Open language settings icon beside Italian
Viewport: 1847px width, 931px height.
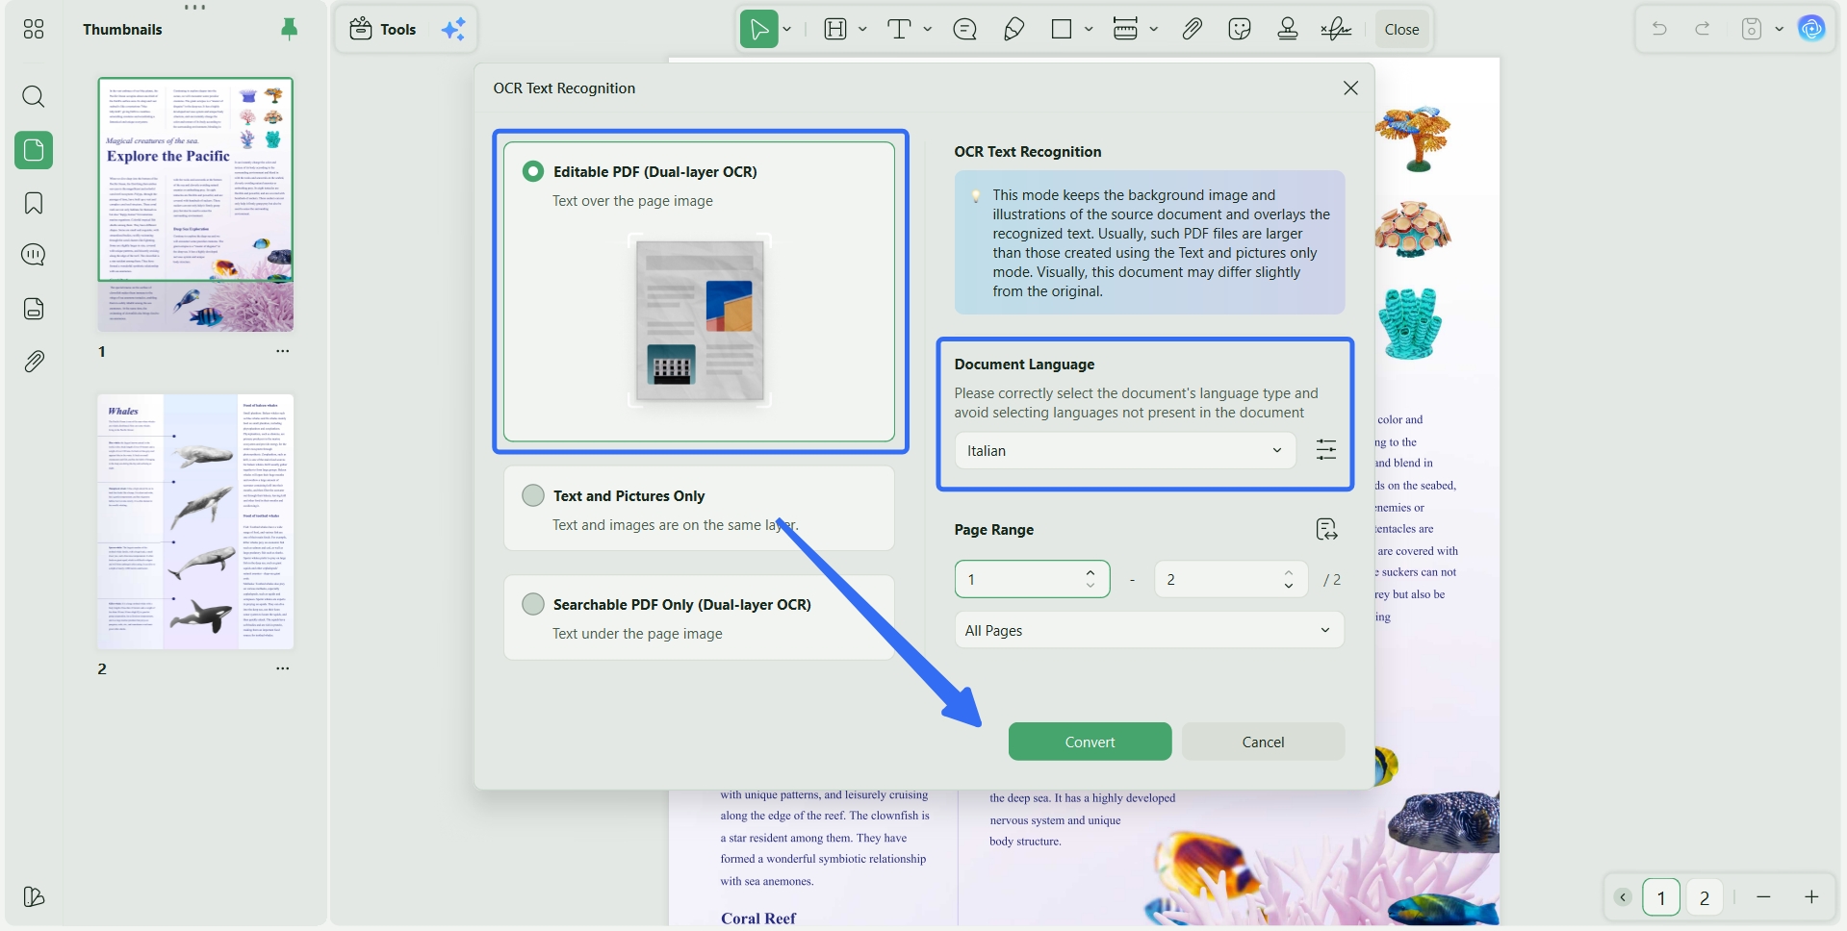coord(1326,450)
